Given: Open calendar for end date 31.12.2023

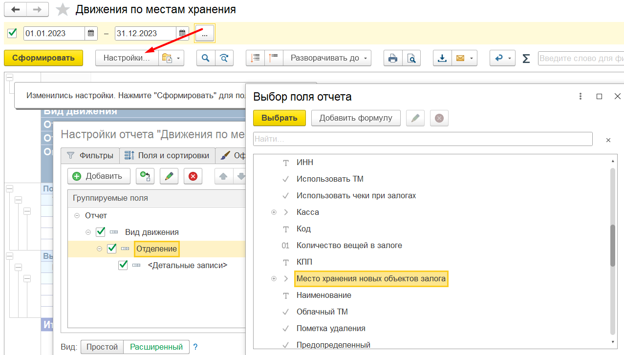Looking at the screenshot, I should click(182, 33).
